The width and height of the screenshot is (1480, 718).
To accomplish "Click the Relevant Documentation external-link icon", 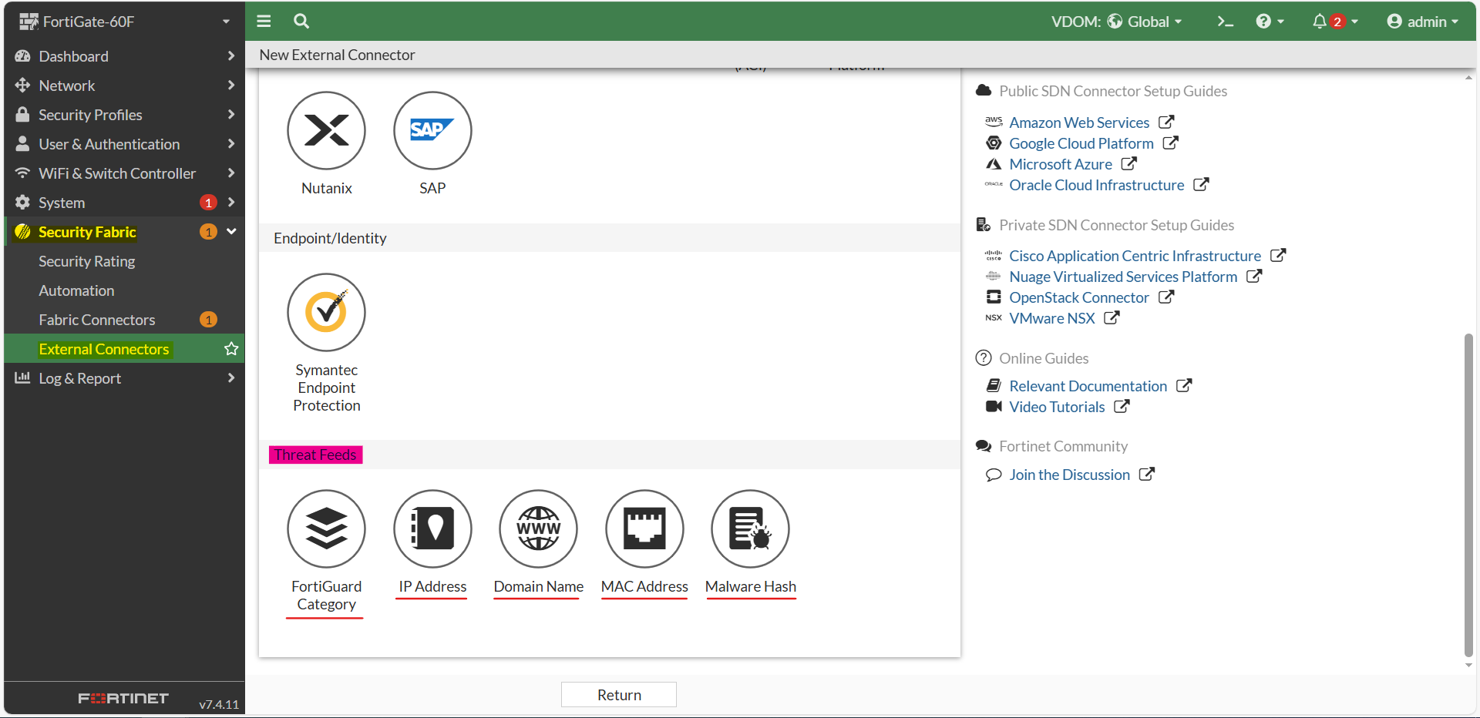I will pyautogui.click(x=1184, y=385).
